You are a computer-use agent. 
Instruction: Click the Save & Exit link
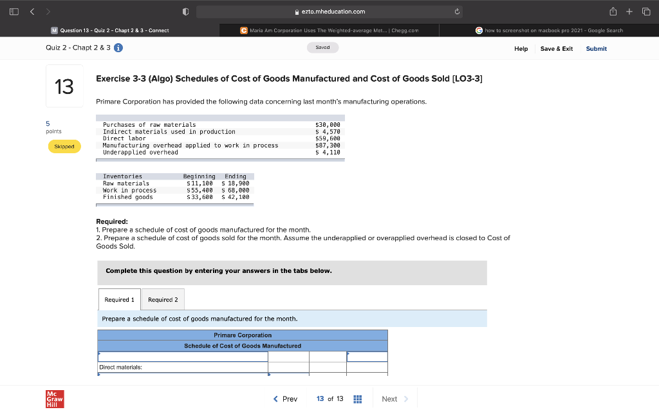tap(556, 48)
